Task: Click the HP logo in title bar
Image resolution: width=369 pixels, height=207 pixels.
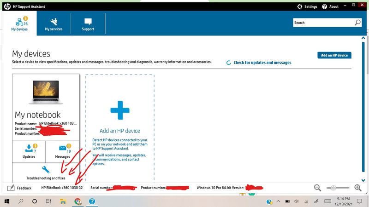Action: pos(7,6)
